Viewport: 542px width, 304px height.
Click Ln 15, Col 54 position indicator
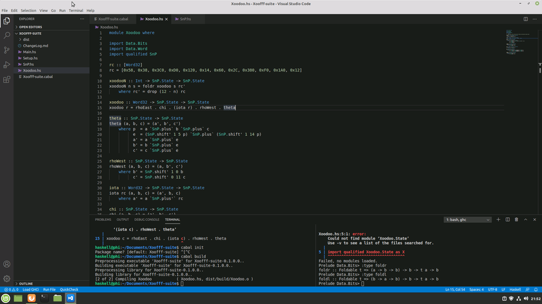point(455,289)
